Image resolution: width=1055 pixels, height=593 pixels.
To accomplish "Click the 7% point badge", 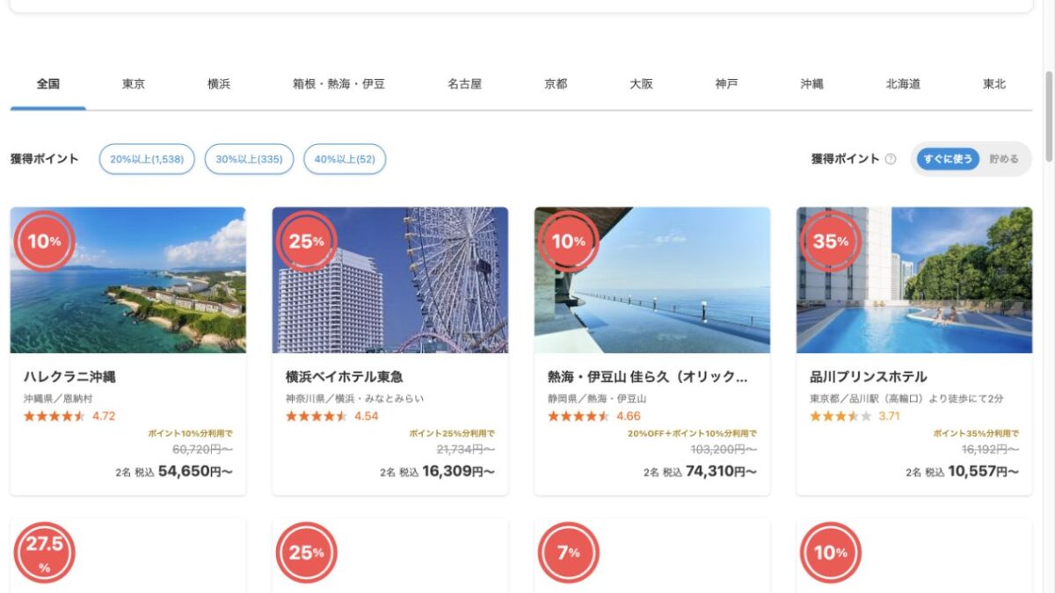I will click(568, 553).
